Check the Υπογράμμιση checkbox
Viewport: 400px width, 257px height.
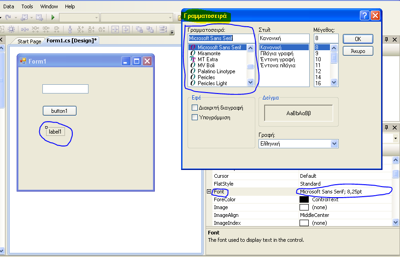pyautogui.click(x=194, y=117)
